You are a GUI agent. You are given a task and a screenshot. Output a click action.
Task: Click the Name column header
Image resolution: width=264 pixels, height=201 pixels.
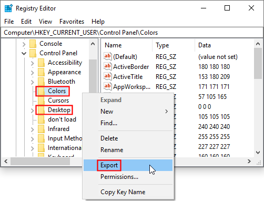127,45
